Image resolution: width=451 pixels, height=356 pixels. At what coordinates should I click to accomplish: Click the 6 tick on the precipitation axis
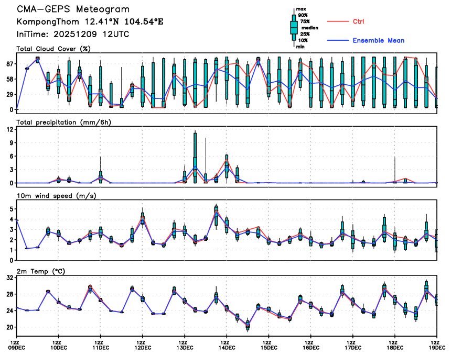pyautogui.click(x=12, y=157)
